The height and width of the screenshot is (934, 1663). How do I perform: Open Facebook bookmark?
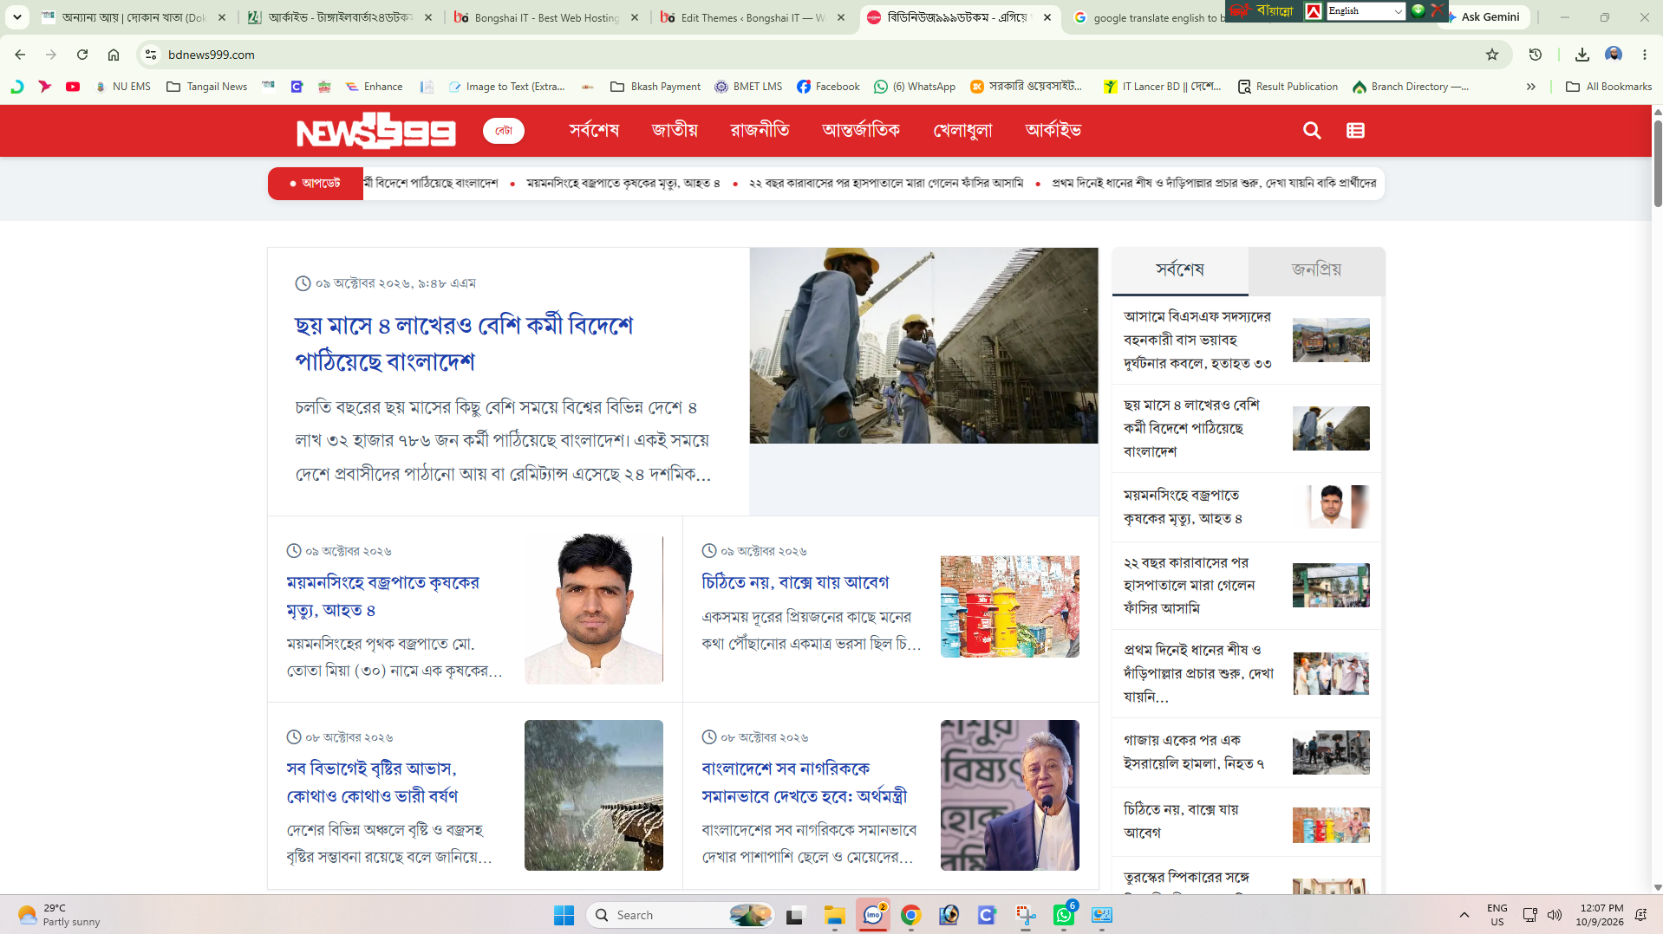click(x=829, y=87)
